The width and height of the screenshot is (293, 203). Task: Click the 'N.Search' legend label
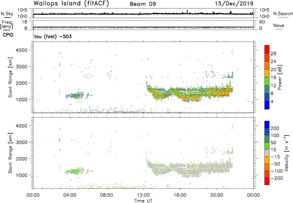[283, 14]
